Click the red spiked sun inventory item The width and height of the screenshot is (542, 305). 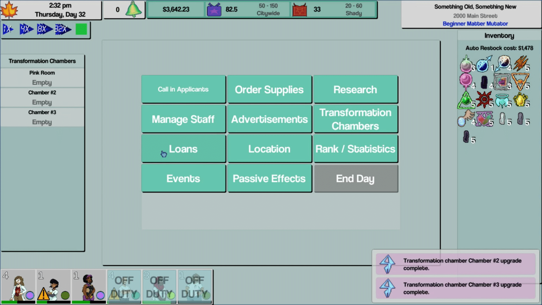click(x=484, y=100)
